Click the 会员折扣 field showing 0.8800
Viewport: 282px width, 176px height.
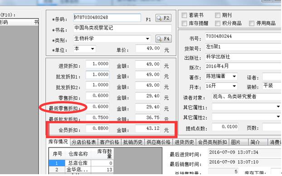[97, 128]
